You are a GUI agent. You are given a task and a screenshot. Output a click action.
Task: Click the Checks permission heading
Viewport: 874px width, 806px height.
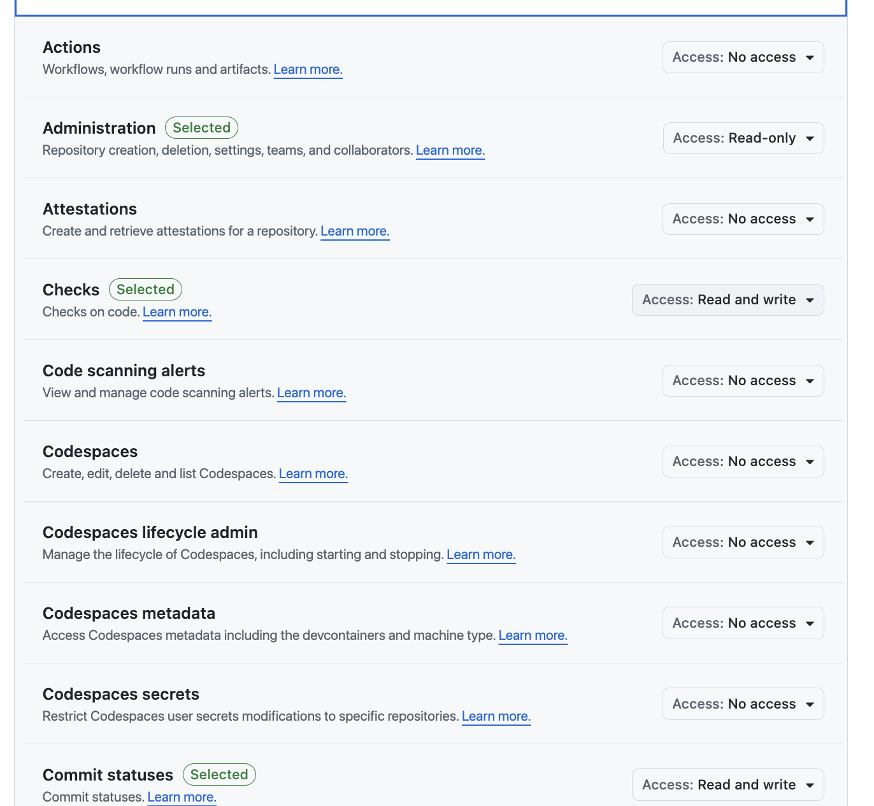pos(71,290)
